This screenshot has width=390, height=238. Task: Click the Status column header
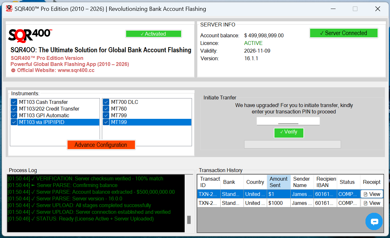[x=347, y=182]
